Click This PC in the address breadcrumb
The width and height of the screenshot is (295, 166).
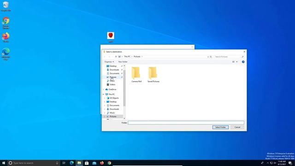(x=127, y=57)
